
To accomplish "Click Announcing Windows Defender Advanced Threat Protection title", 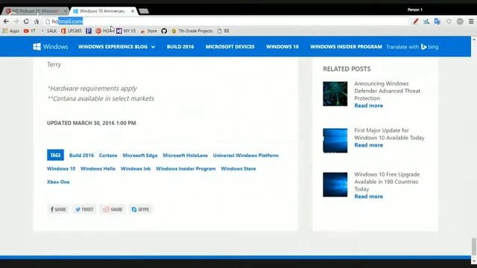I will coord(388,91).
